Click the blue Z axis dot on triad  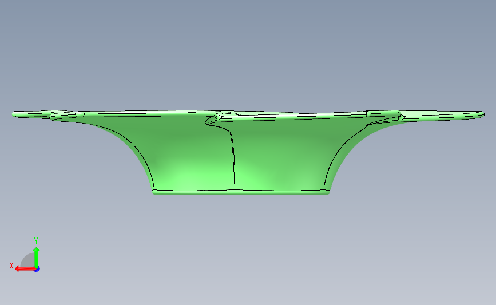tap(37, 270)
